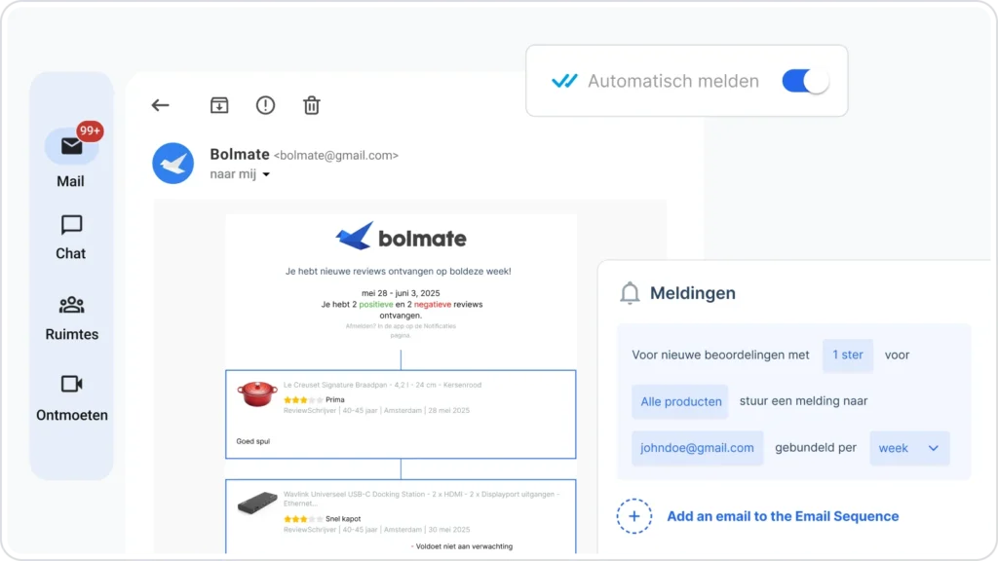Open Ruimtes people icon
This screenshot has width=998, height=561.
tap(71, 305)
